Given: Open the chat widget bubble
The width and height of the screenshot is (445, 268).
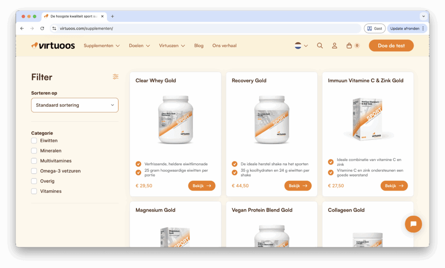Looking at the screenshot, I should pos(413,224).
